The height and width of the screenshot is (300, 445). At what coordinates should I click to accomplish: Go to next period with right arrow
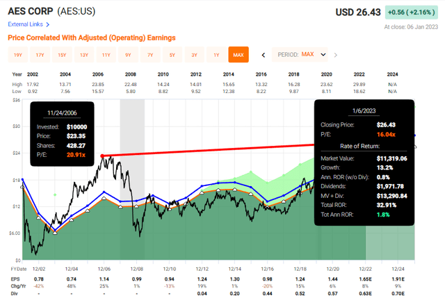click(335, 55)
